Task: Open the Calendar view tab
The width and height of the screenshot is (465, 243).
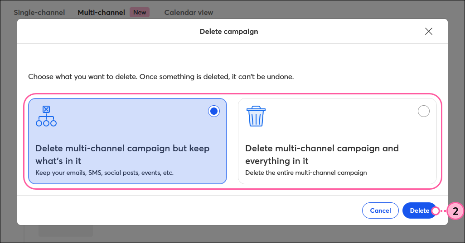Action: 189,12
